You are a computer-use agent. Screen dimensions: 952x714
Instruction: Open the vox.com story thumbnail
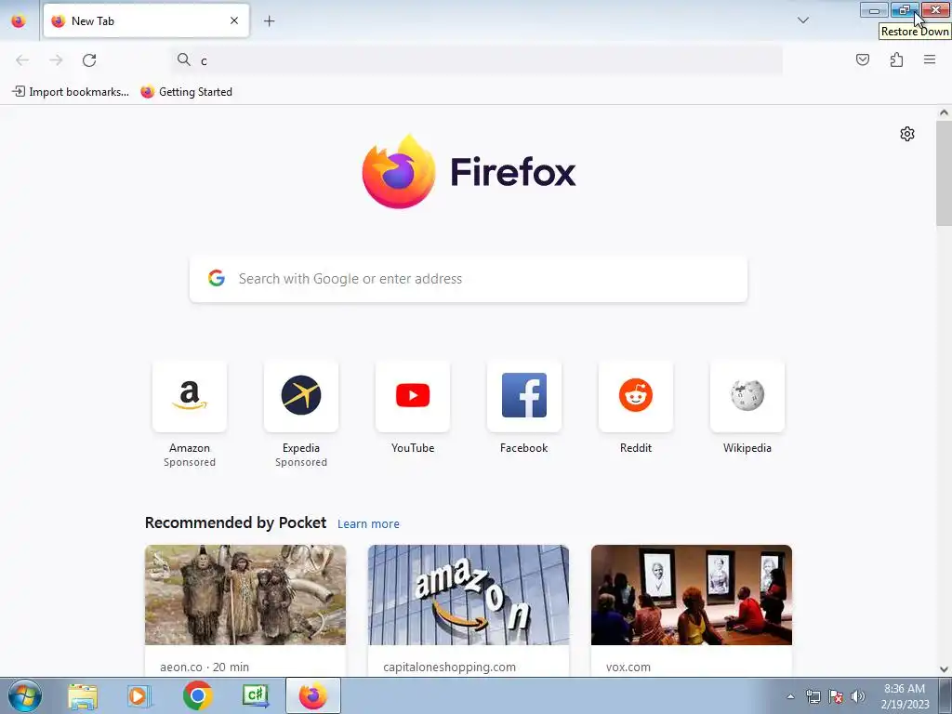[692, 595]
